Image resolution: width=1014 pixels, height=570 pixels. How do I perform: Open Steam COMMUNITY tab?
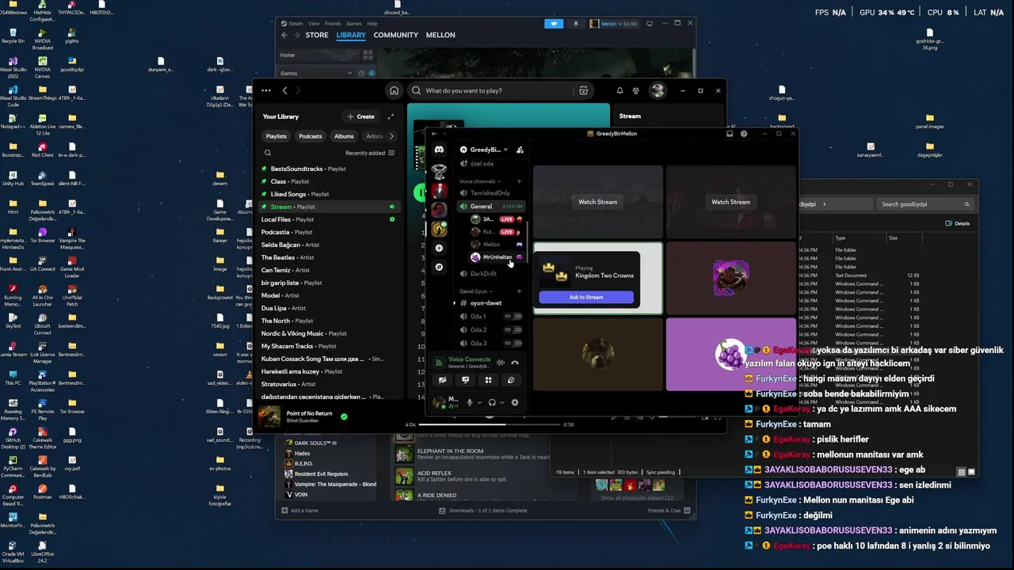tap(395, 36)
